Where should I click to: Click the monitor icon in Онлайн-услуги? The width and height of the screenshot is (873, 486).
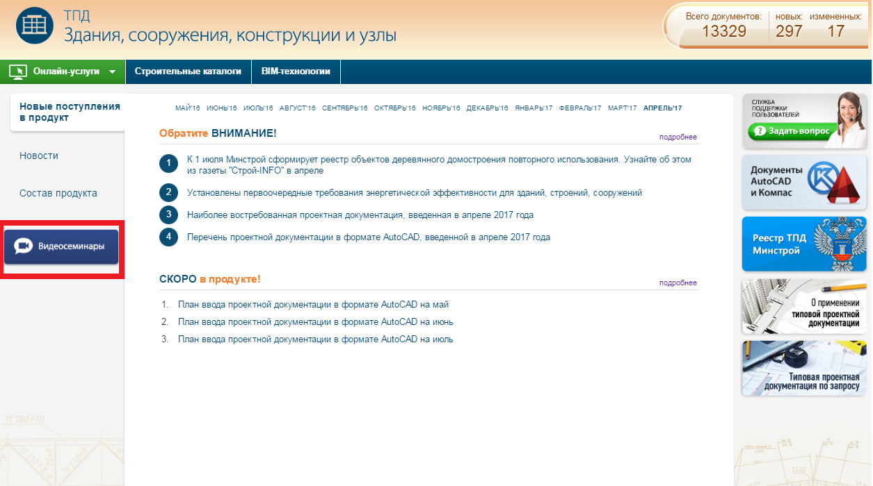(x=18, y=72)
